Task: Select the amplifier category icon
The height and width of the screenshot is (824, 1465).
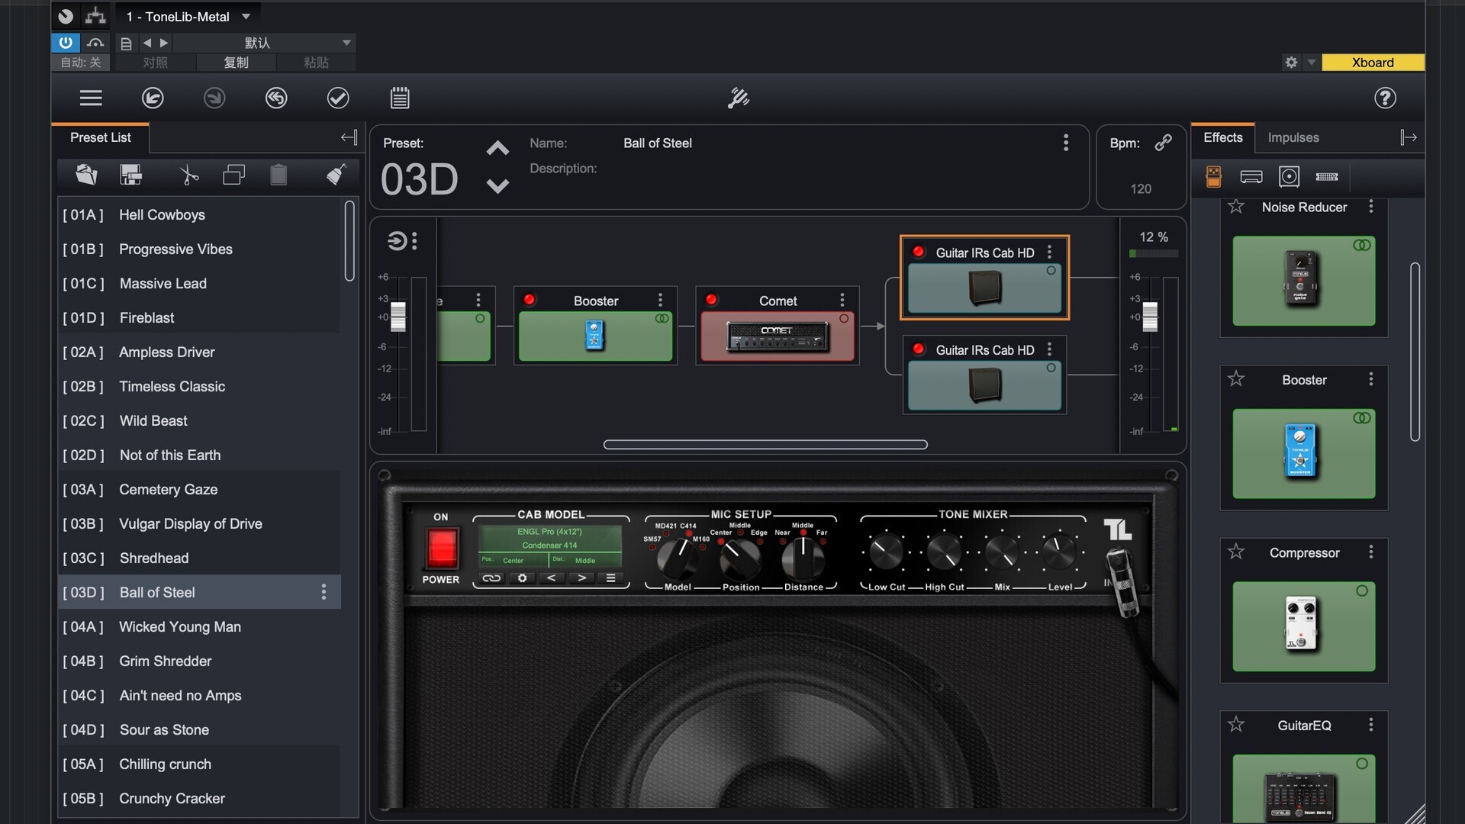Action: click(x=1251, y=176)
